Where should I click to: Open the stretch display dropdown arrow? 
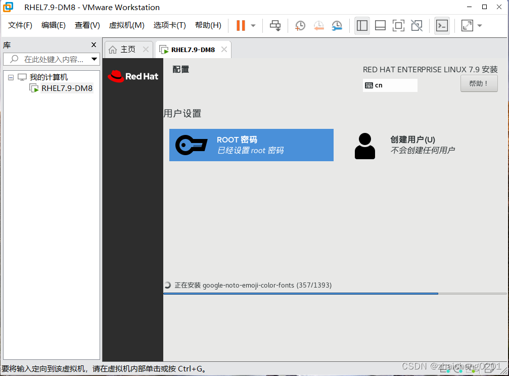point(480,25)
